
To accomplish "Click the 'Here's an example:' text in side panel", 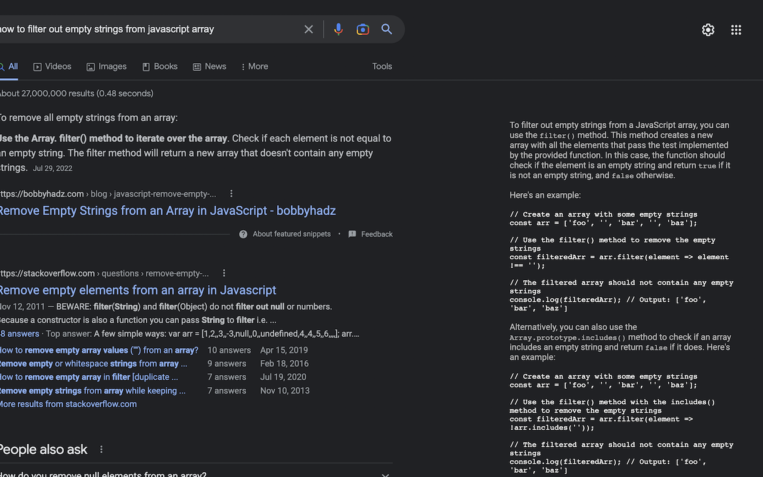I will coord(545,195).
